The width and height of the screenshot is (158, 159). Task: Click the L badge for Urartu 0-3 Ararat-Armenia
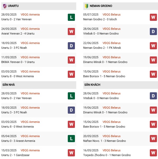71,138
